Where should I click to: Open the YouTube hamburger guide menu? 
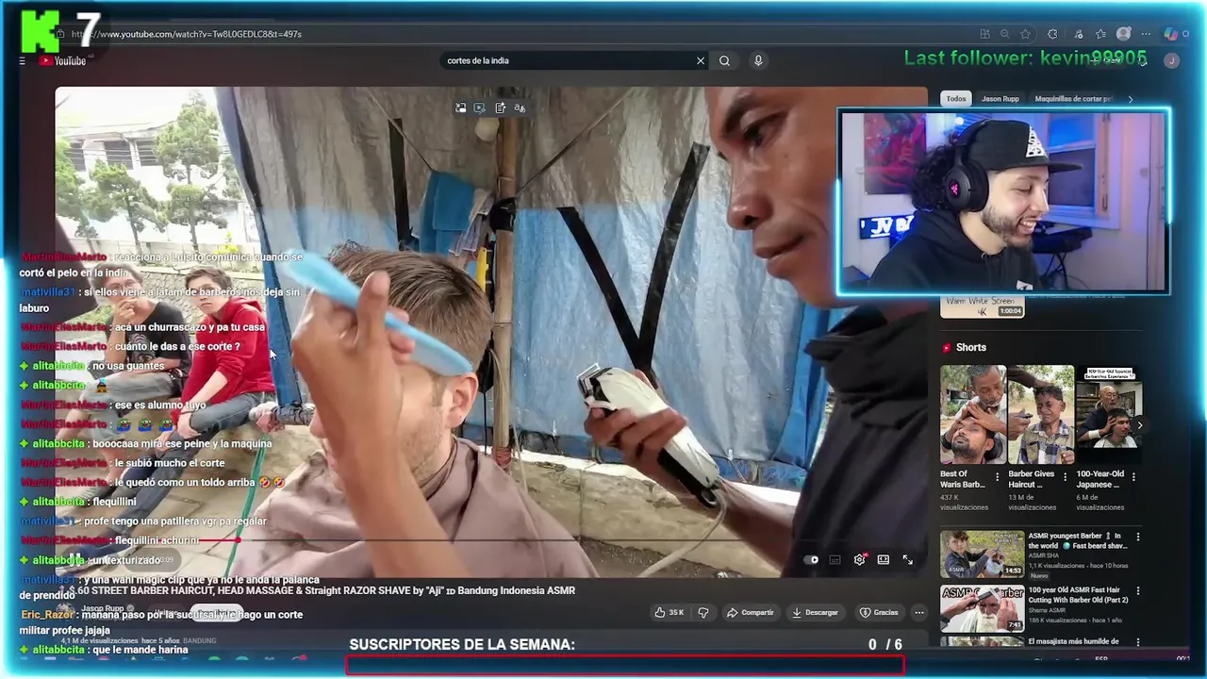click(x=22, y=60)
